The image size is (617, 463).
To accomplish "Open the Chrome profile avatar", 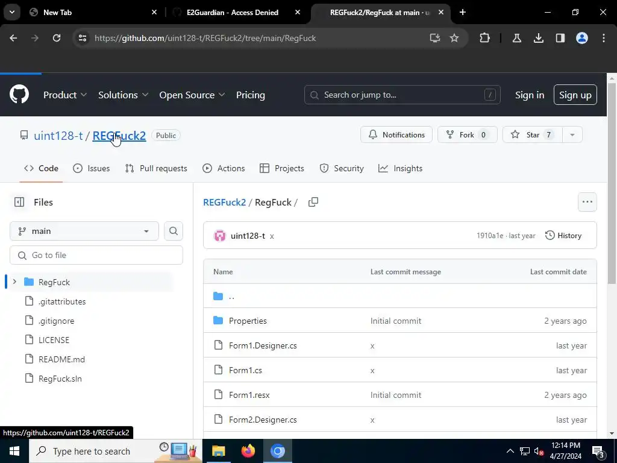I will coord(582,38).
